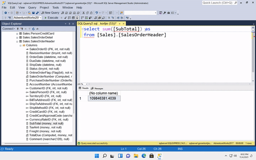This screenshot has height=160, width=256.
Task: Switch to the Messages tab
Action: 97,88
